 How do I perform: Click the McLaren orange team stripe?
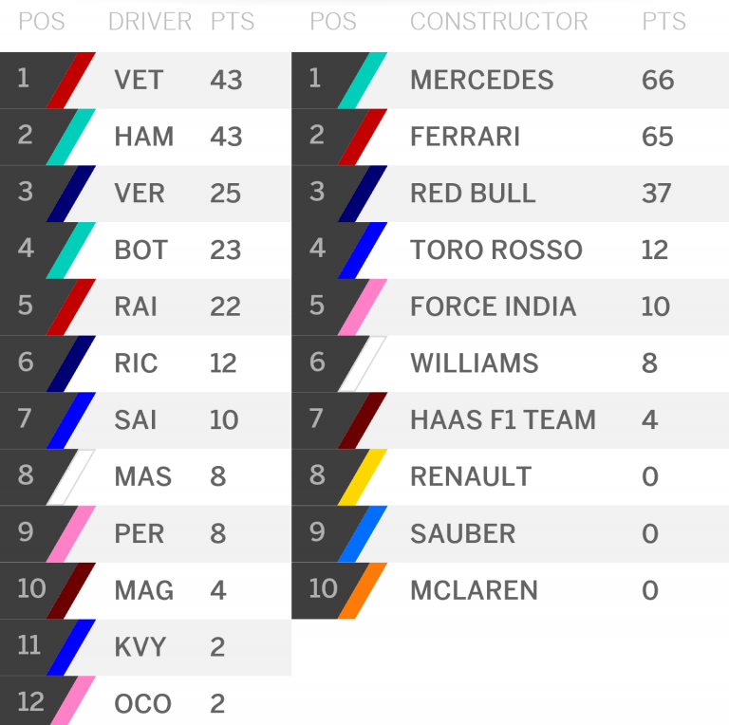(363, 590)
